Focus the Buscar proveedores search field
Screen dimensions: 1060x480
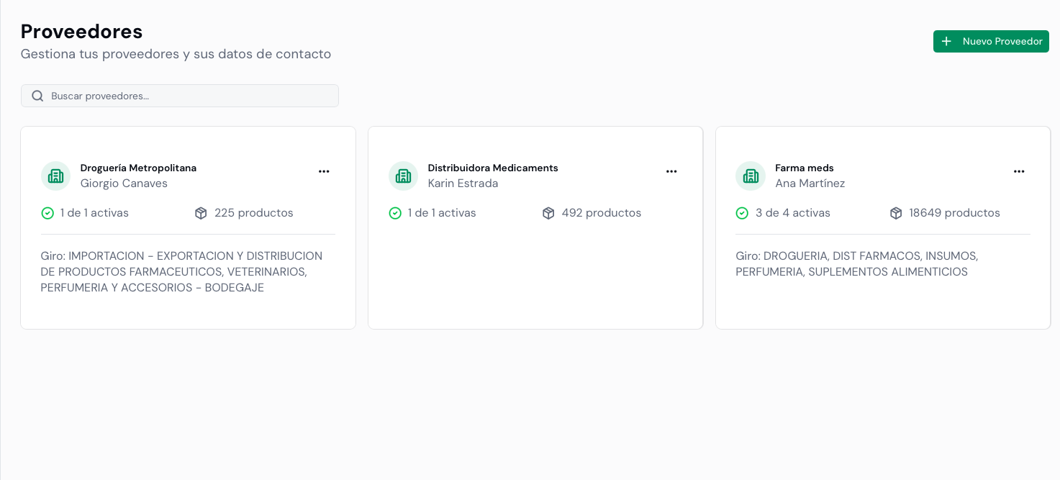point(187,96)
